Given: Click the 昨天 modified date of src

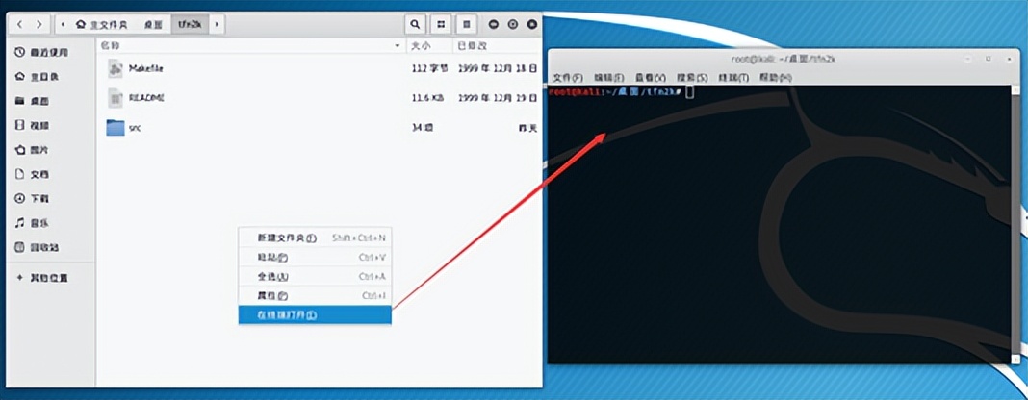Looking at the screenshot, I should (x=527, y=128).
